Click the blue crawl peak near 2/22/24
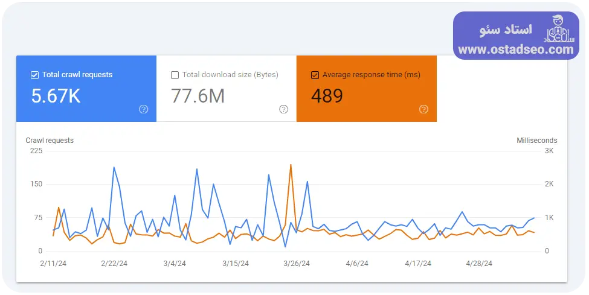The image size is (589, 295). [x=114, y=168]
